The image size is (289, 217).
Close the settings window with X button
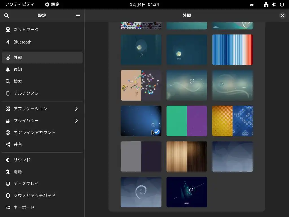pyautogui.click(x=282, y=16)
